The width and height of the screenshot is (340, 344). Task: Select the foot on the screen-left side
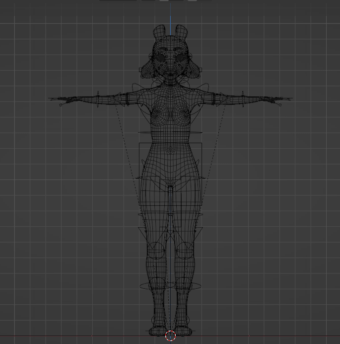click(158, 330)
